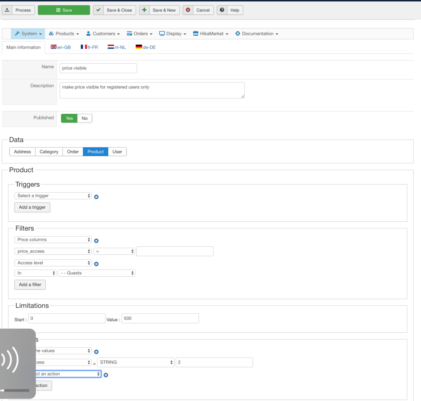Remove the values action via X icon
Viewport: 421px width, 401px height.
tap(97, 352)
